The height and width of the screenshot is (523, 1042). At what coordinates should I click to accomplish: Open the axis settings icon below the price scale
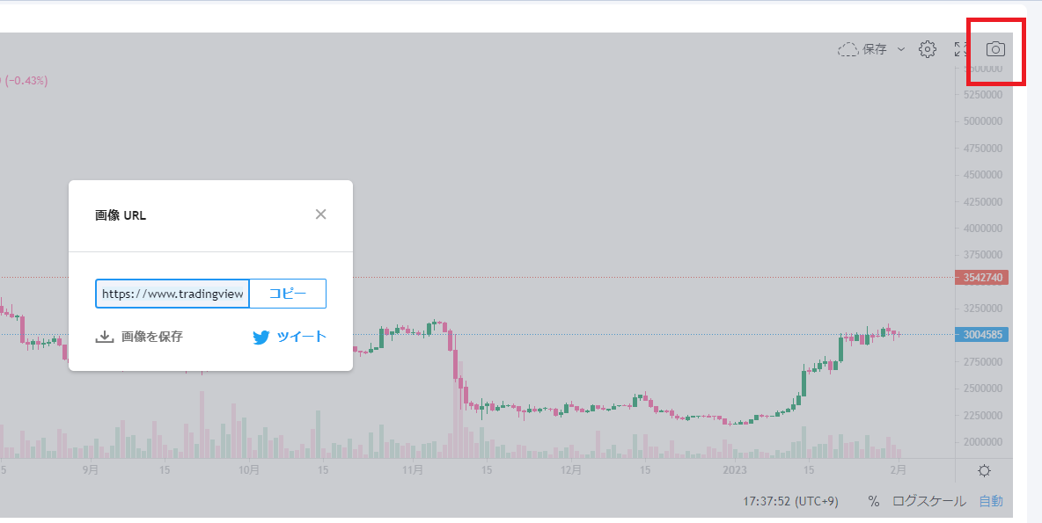984,470
